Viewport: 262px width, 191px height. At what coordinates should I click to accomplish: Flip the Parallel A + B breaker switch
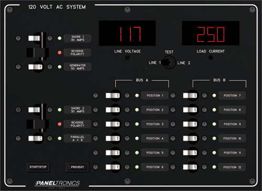(36, 139)
